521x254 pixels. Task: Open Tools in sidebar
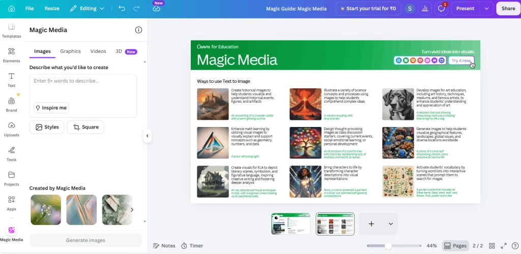pos(12,154)
